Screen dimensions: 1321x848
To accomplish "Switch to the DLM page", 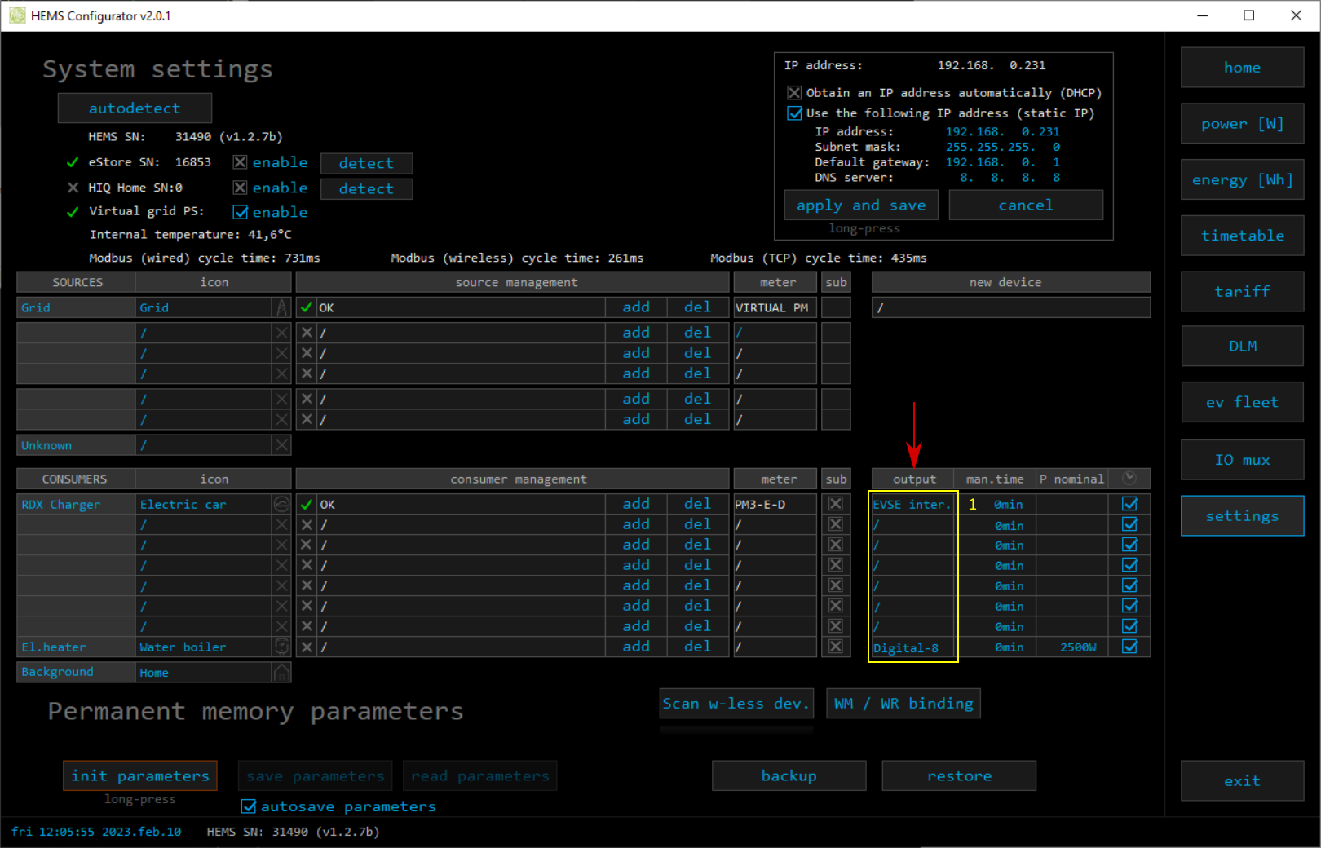I will [1242, 347].
